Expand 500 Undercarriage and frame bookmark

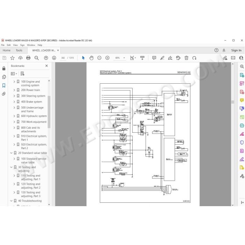tap(14, 108)
